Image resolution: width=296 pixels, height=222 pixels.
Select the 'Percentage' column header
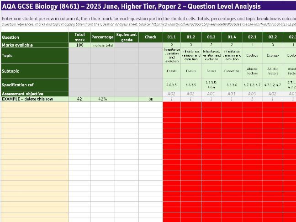pyautogui.click(x=102, y=37)
